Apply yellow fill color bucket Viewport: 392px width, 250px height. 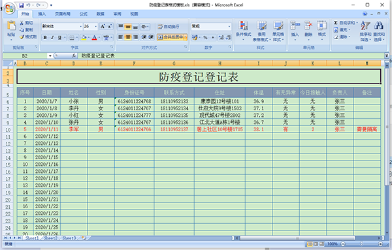[84, 37]
